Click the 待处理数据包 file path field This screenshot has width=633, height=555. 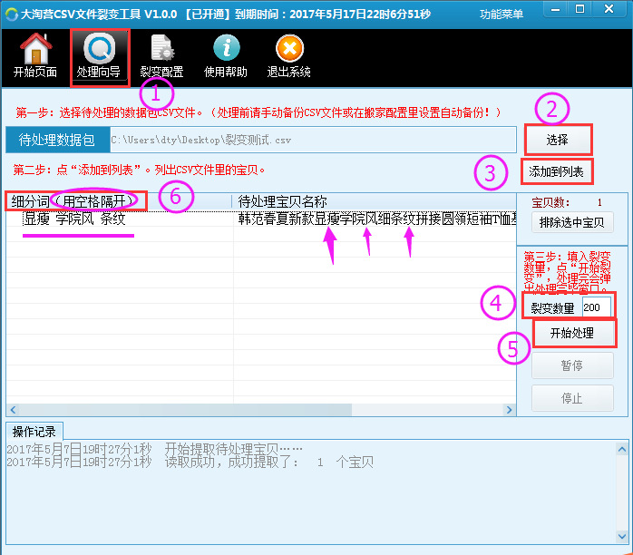[313, 140]
